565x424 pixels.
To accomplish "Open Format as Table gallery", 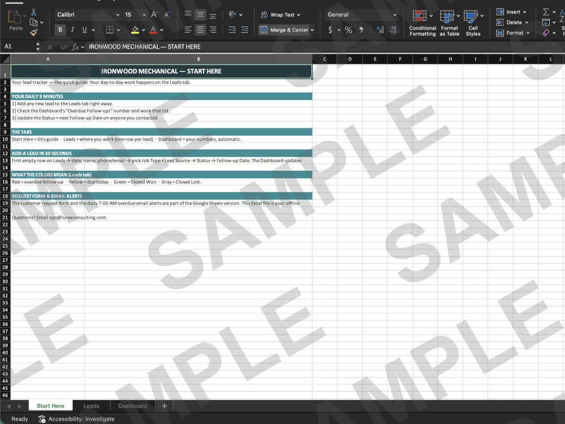I will pyautogui.click(x=449, y=23).
